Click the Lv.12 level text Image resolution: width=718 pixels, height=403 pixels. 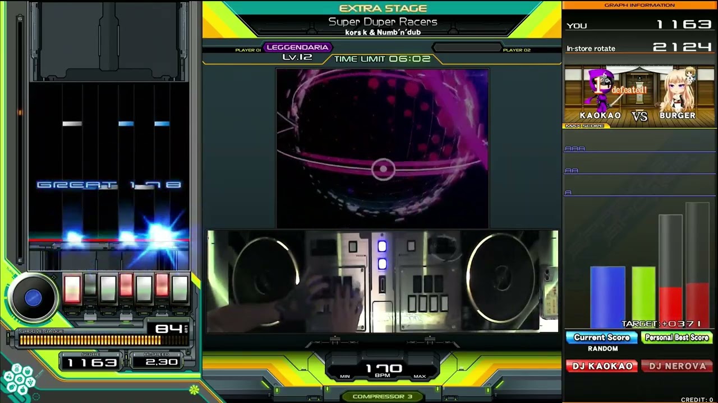(x=297, y=57)
